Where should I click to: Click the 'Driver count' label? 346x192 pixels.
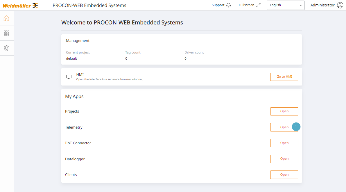coord(194,52)
